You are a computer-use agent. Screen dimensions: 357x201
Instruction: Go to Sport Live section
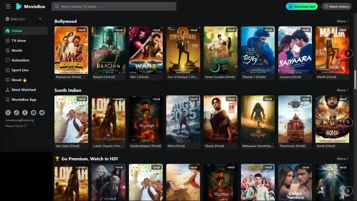(x=20, y=70)
